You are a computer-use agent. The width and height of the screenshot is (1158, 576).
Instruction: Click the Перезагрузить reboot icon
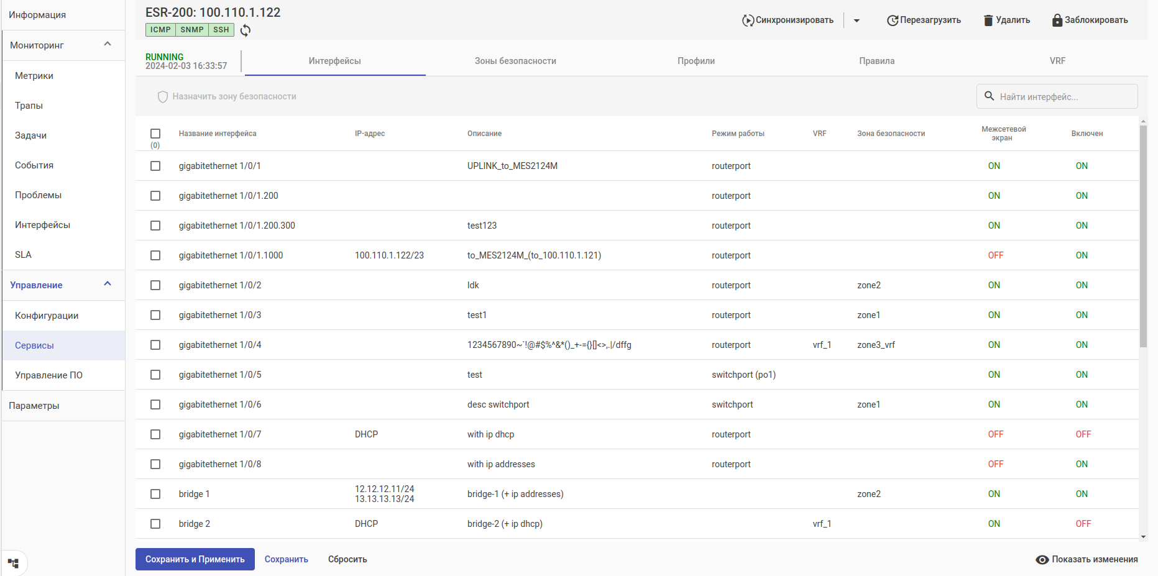point(892,21)
